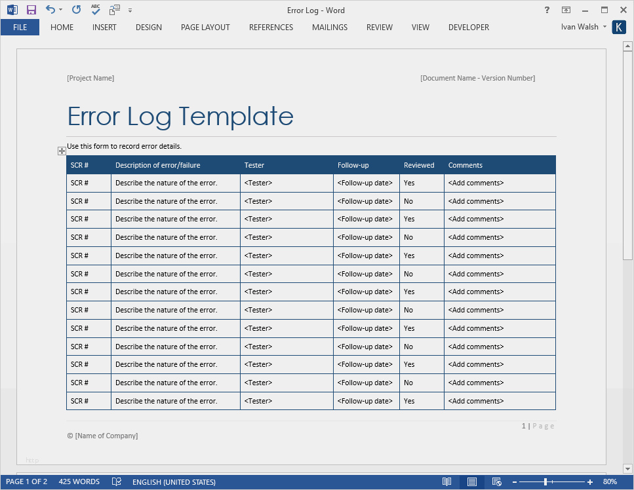The height and width of the screenshot is (490, 634).
Task: Click the vertical scrollbar thumb
Action: (627, 156)
